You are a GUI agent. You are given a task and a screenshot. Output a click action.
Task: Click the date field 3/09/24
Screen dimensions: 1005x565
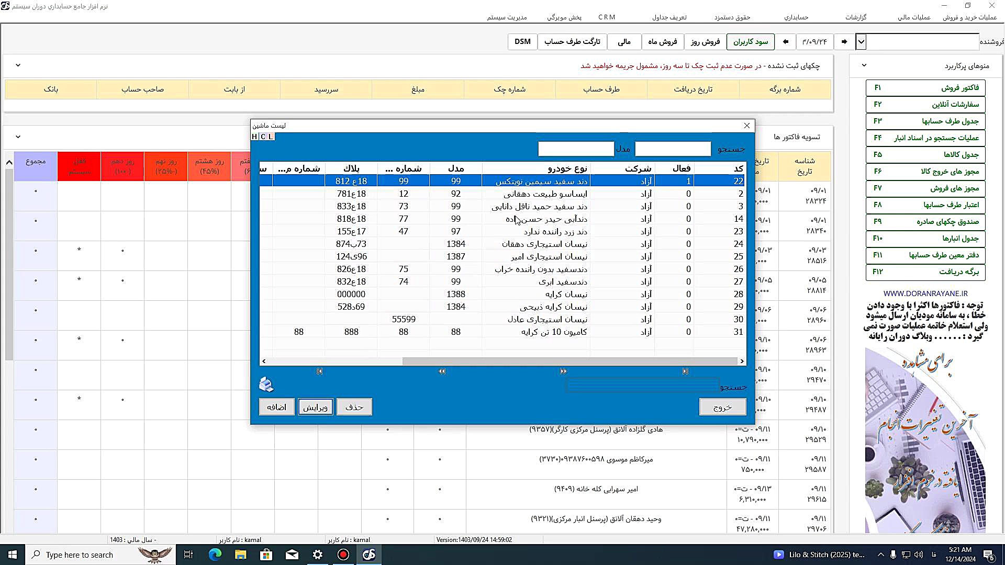tap(814, 42)
